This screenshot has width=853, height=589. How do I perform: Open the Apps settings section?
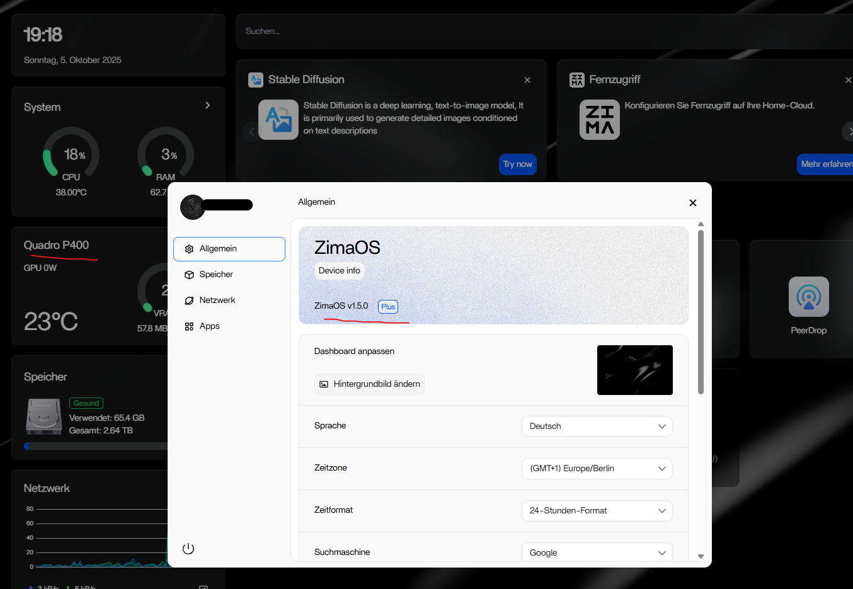coord(229,326)
